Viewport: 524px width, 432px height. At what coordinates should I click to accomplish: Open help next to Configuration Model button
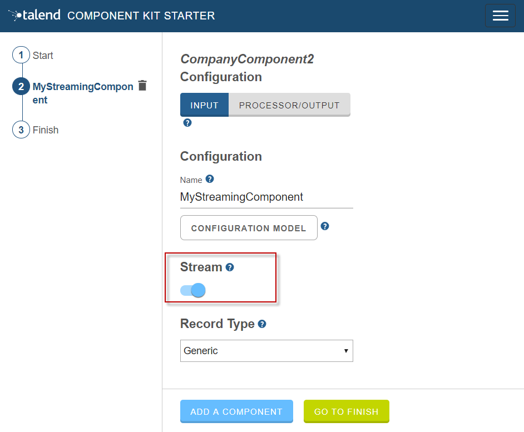325,226
